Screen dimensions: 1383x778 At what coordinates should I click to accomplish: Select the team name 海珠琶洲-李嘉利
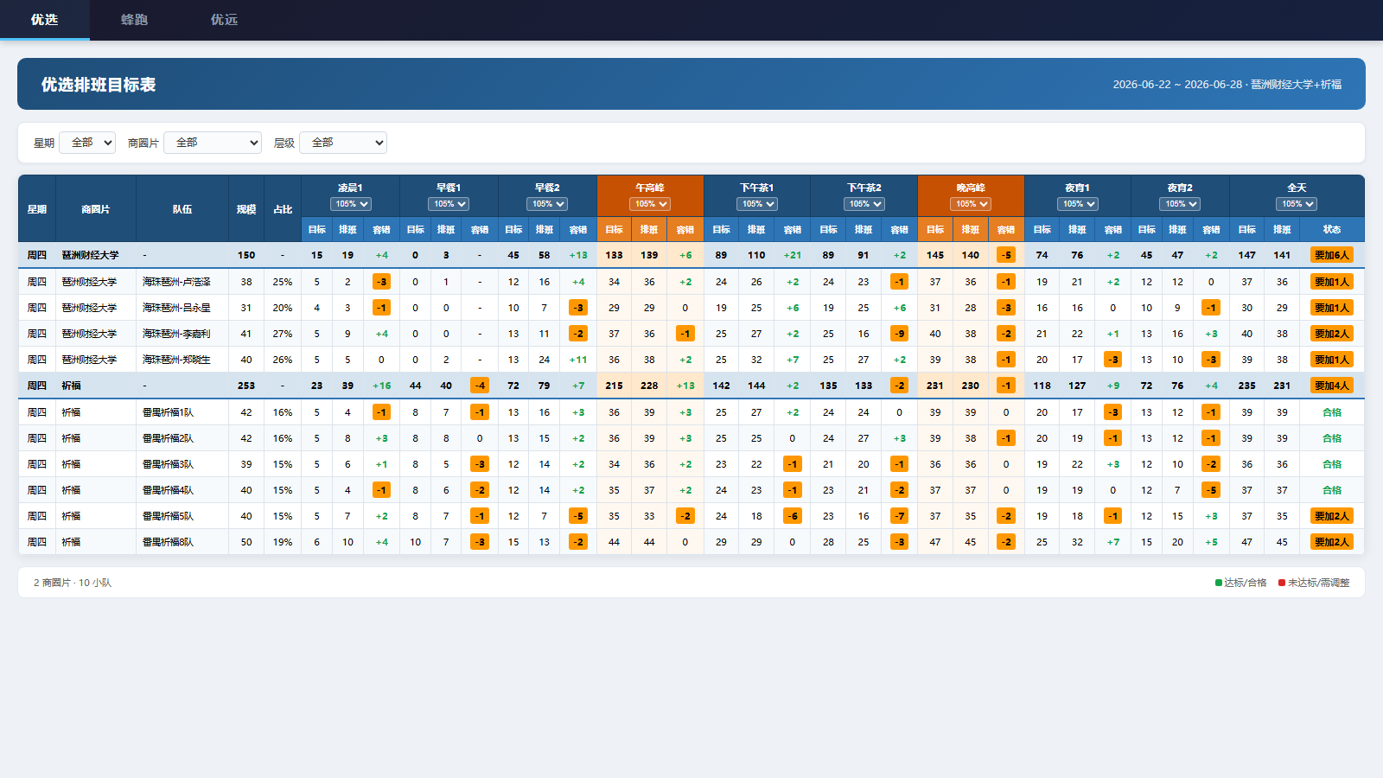pyautogui.click(x=176, y=334)
